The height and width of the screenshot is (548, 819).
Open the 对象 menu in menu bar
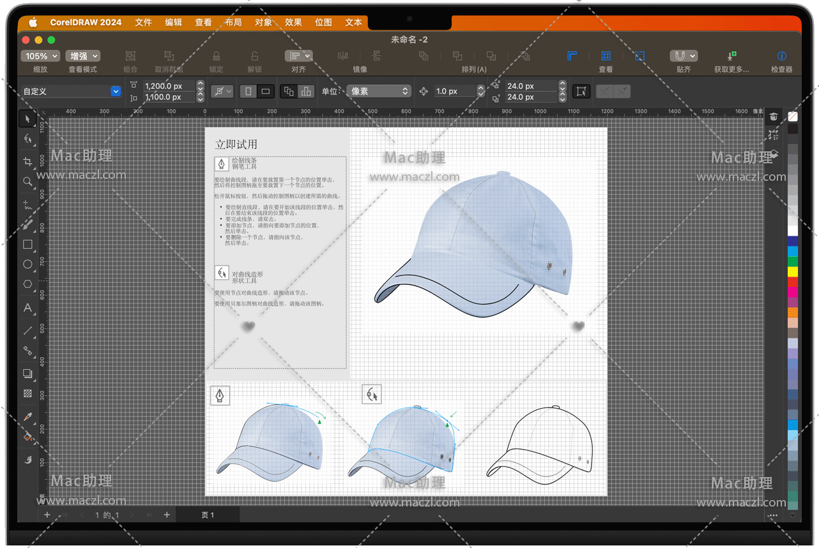coord(263,22)
